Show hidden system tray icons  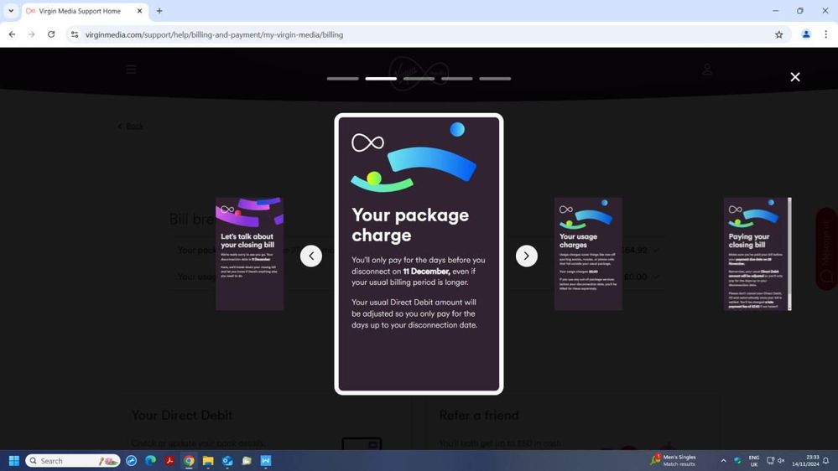pyautogui.click(x=723, y=460)
